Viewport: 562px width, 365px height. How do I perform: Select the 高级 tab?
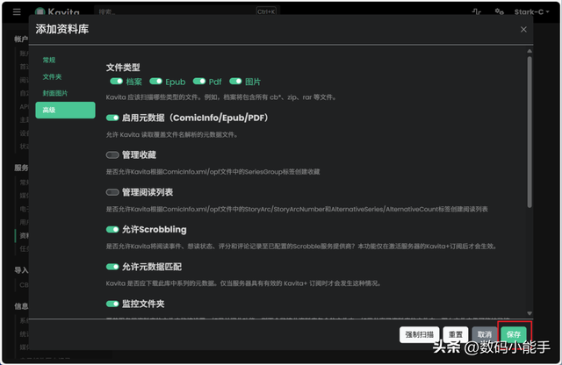pyautogui.click(x=65, y=110)
